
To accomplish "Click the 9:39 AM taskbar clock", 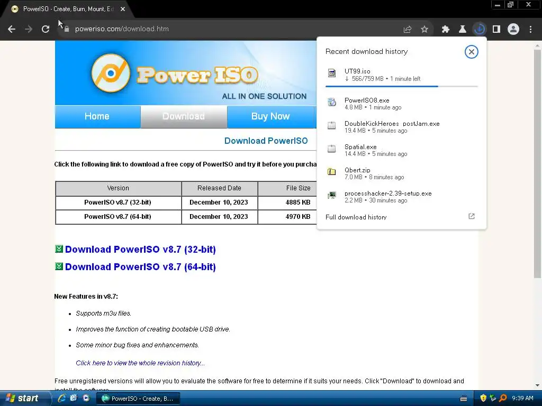I will coord(522,399).
